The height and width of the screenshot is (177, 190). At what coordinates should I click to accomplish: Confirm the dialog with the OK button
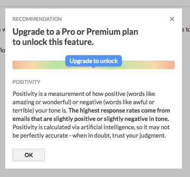click(29, 155)
